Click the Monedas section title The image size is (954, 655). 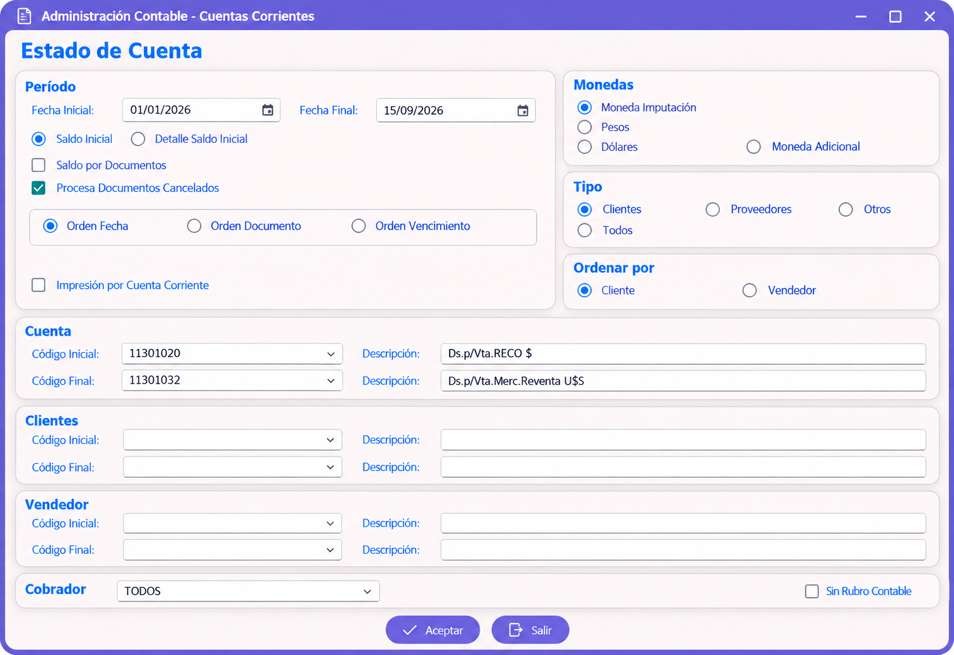click(603, 85)
